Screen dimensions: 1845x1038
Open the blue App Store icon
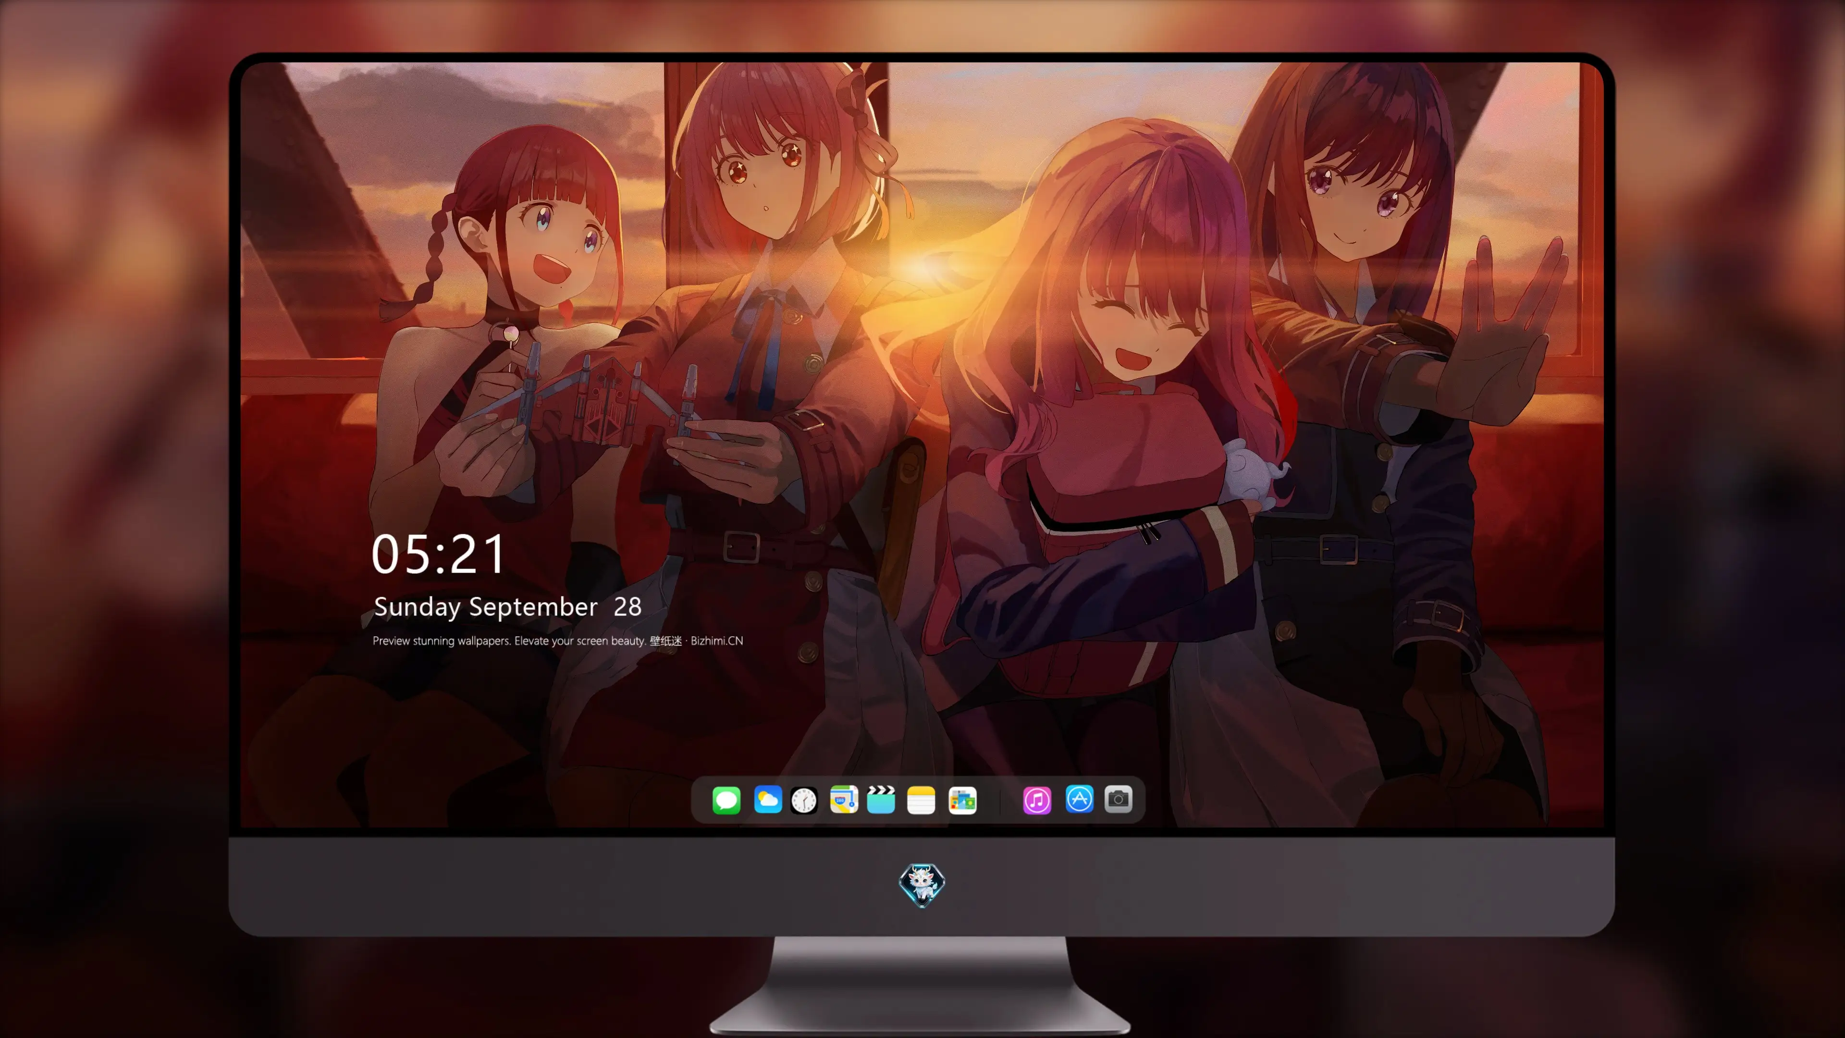[x=1079, y=799]
